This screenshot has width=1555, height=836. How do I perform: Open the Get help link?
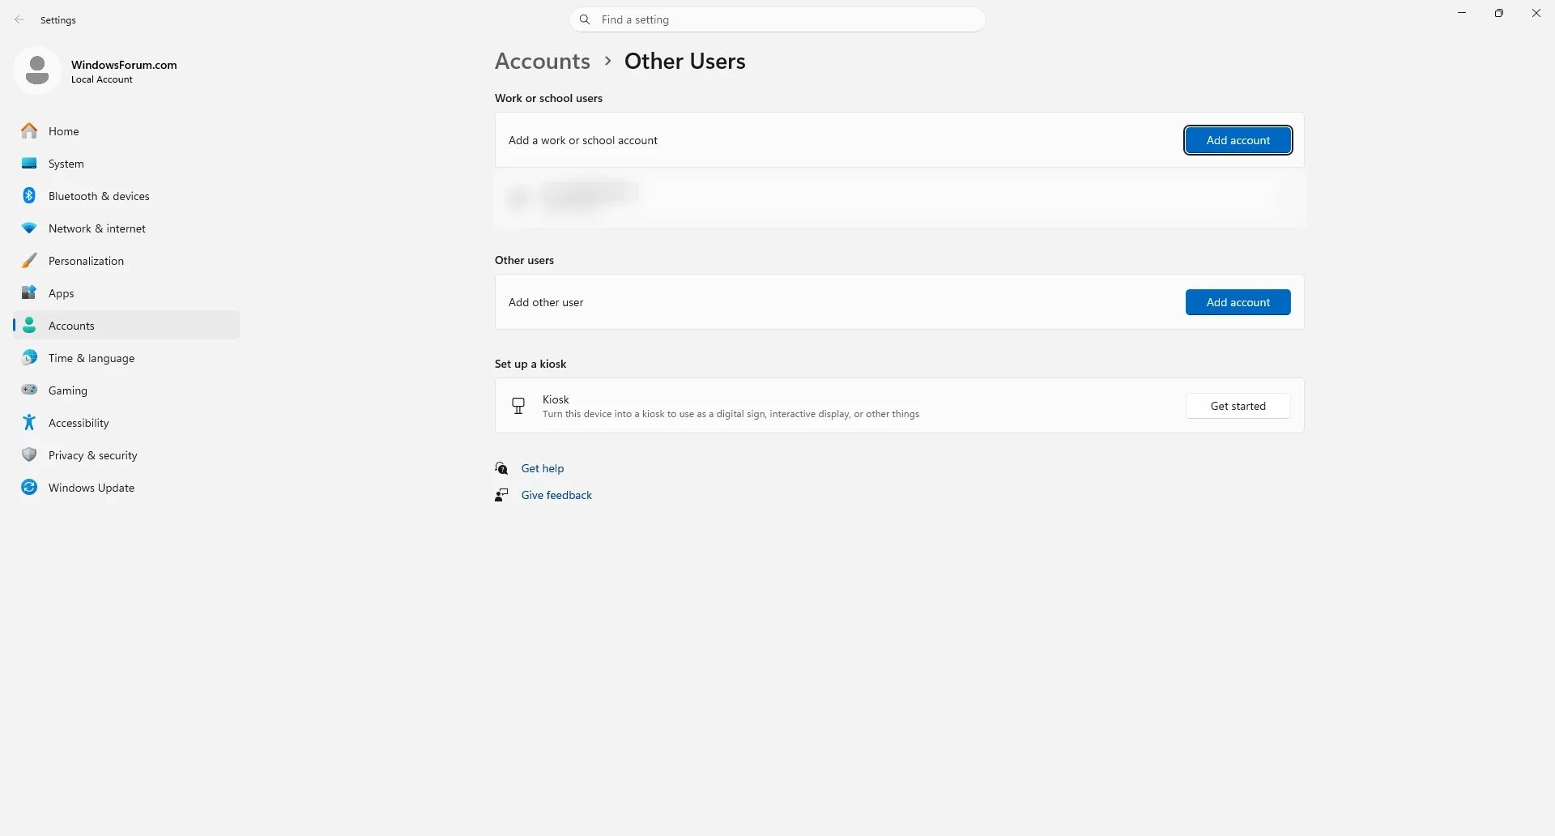(543, 468)
